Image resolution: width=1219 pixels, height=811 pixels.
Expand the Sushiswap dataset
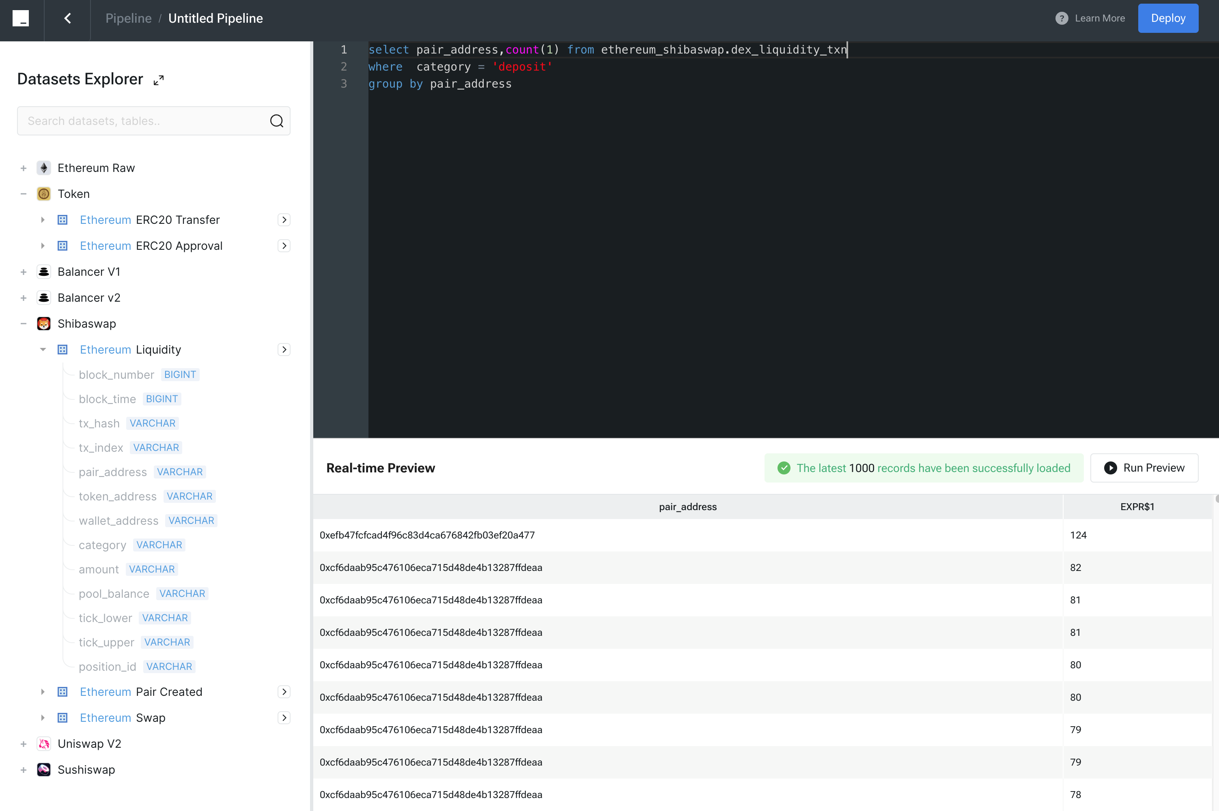tap(23, 770)
